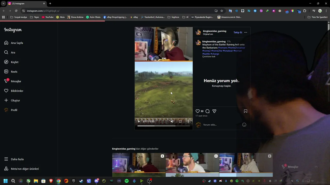The height and width of the screenshot is (185, 330).
Task: Open Chrome three-dot menu
Action: coord(326,11)
